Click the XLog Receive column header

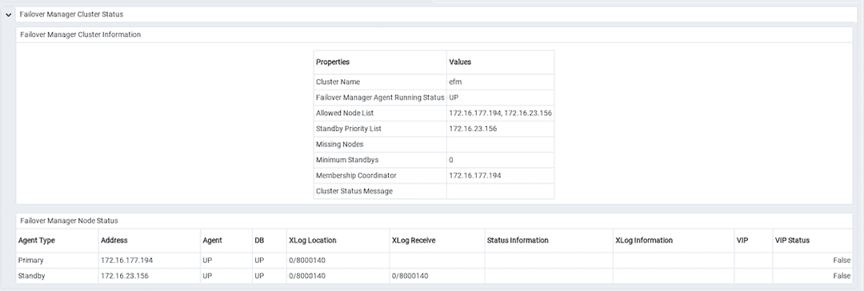click(437, 241)
